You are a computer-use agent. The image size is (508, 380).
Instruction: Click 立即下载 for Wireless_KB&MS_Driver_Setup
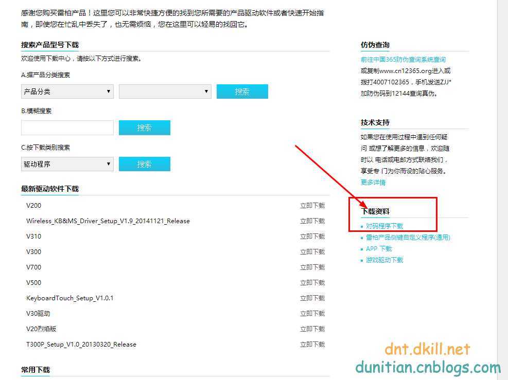tap(312, 221)
